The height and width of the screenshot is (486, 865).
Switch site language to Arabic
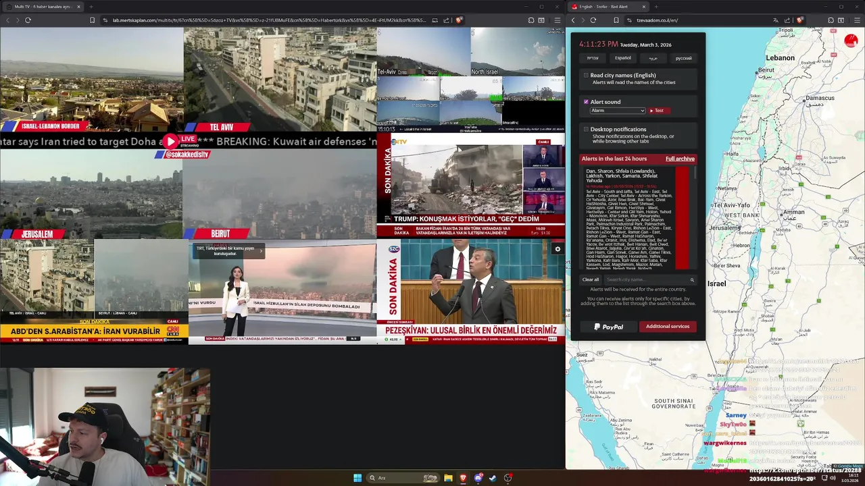653,58
